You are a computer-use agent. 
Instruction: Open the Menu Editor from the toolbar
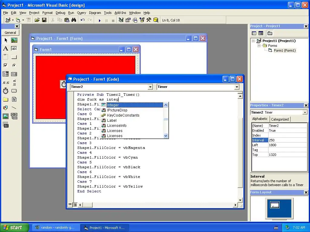[29, 20]
